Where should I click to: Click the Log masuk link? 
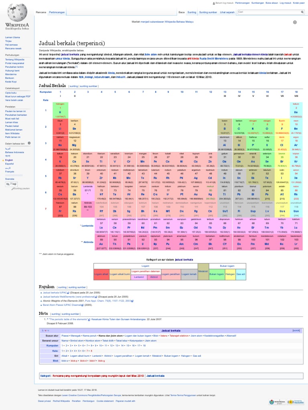coord(285,3)
